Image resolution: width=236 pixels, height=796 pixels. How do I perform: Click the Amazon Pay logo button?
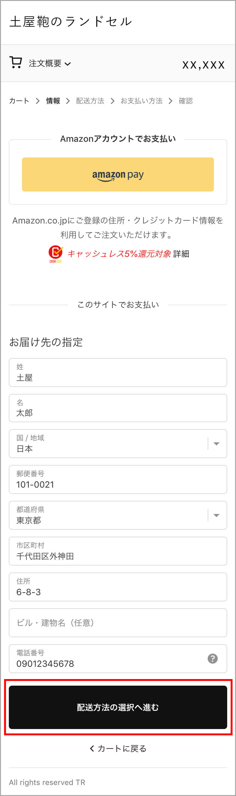coord(118,174)
